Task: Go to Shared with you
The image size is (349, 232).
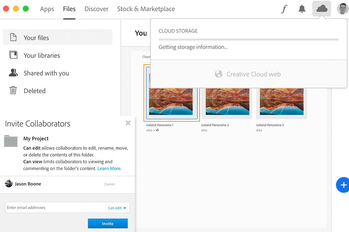Action: 46,73
